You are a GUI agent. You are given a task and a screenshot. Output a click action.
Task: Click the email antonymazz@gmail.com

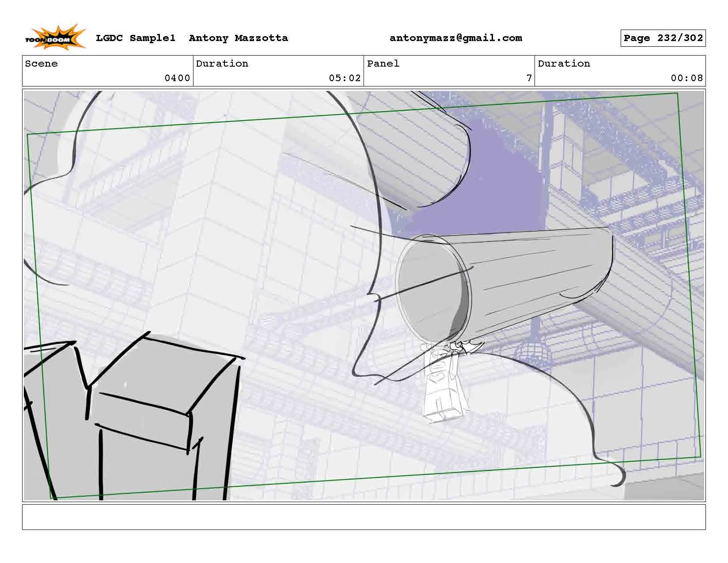(456, 38)
